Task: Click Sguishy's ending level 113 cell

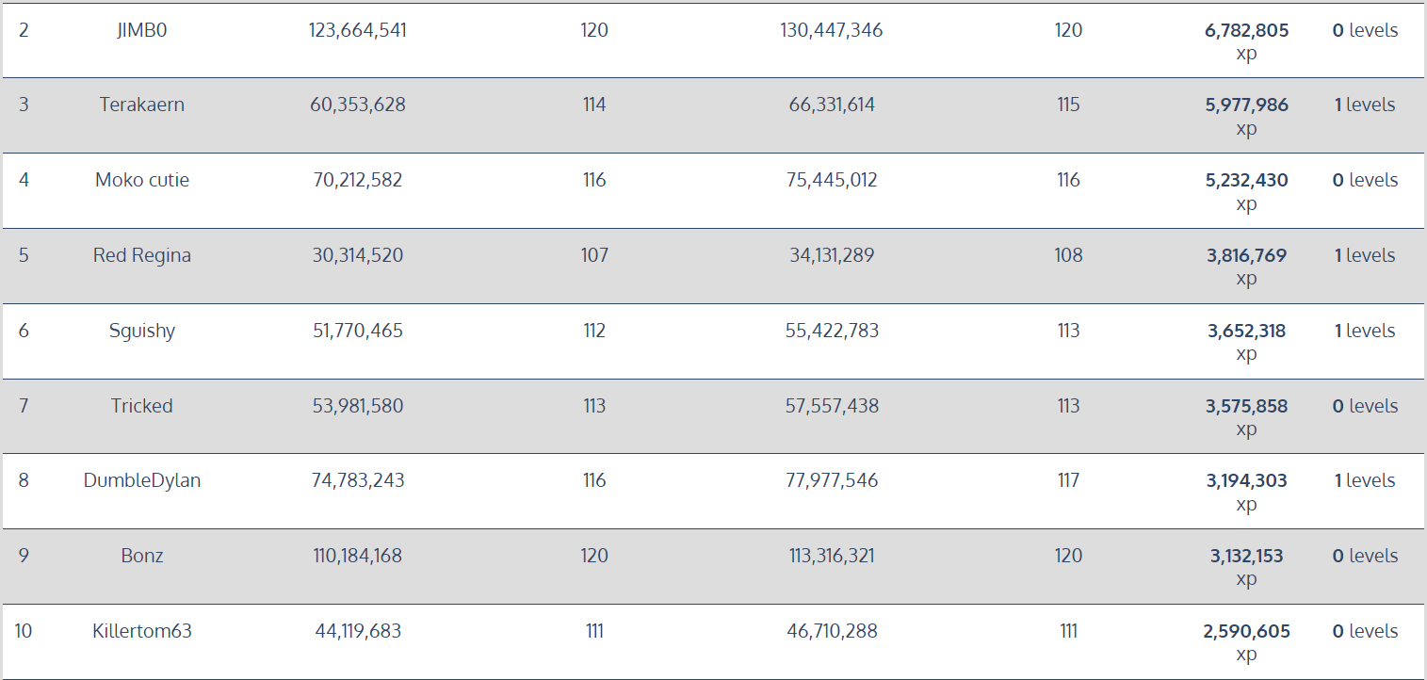Action: tap(1068, 331)
